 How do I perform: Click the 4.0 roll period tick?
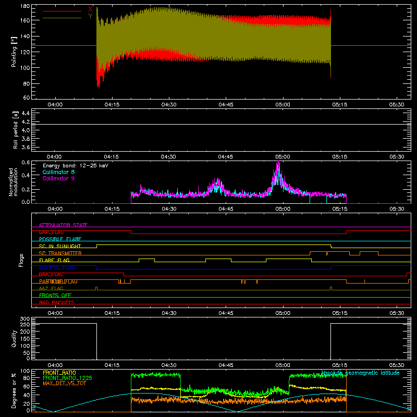pyautogui.click(x=26, y=130)
